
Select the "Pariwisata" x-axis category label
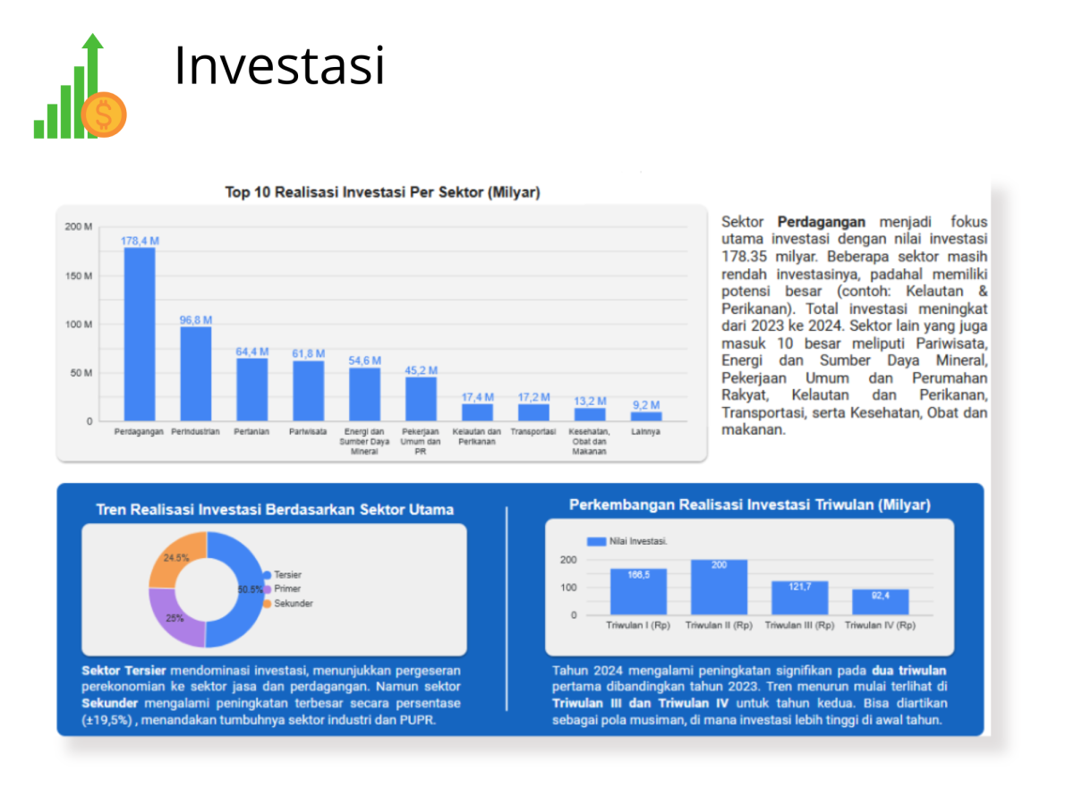[x=309, y=432]
